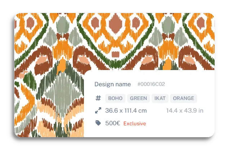The height and width of the screenshot is (152, 228).
Task: Click the price tag icon
Action: [98, 123]
